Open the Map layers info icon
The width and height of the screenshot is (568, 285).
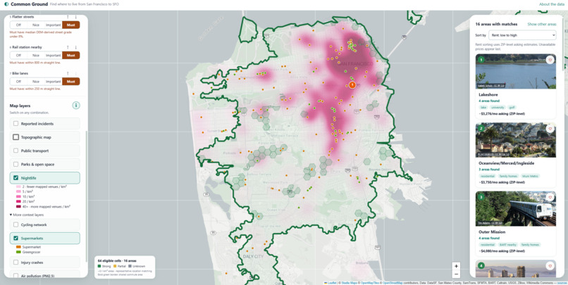(75, 106)
